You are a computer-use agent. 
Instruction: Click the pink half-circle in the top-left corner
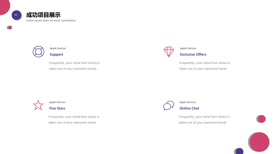tap(4, 7)
